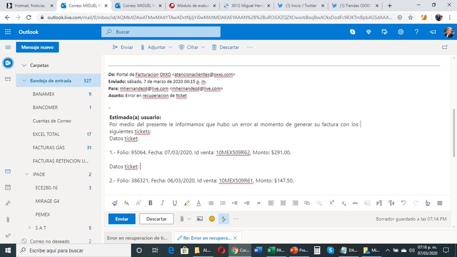The height and width of the screenshot is (257, 457).
Task: Apply quote formatting
Action: click(259, 203)
